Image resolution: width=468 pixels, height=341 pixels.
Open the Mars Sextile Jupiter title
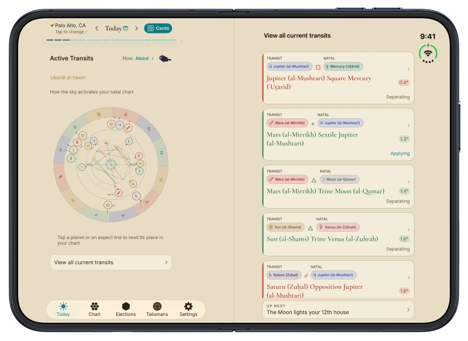(x=312, y=139)
